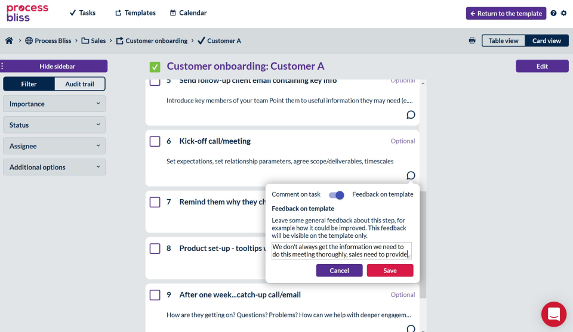The width and height of the screenshot is (573, 332).
Task: Save the template feedback
Action: (390, 271)
